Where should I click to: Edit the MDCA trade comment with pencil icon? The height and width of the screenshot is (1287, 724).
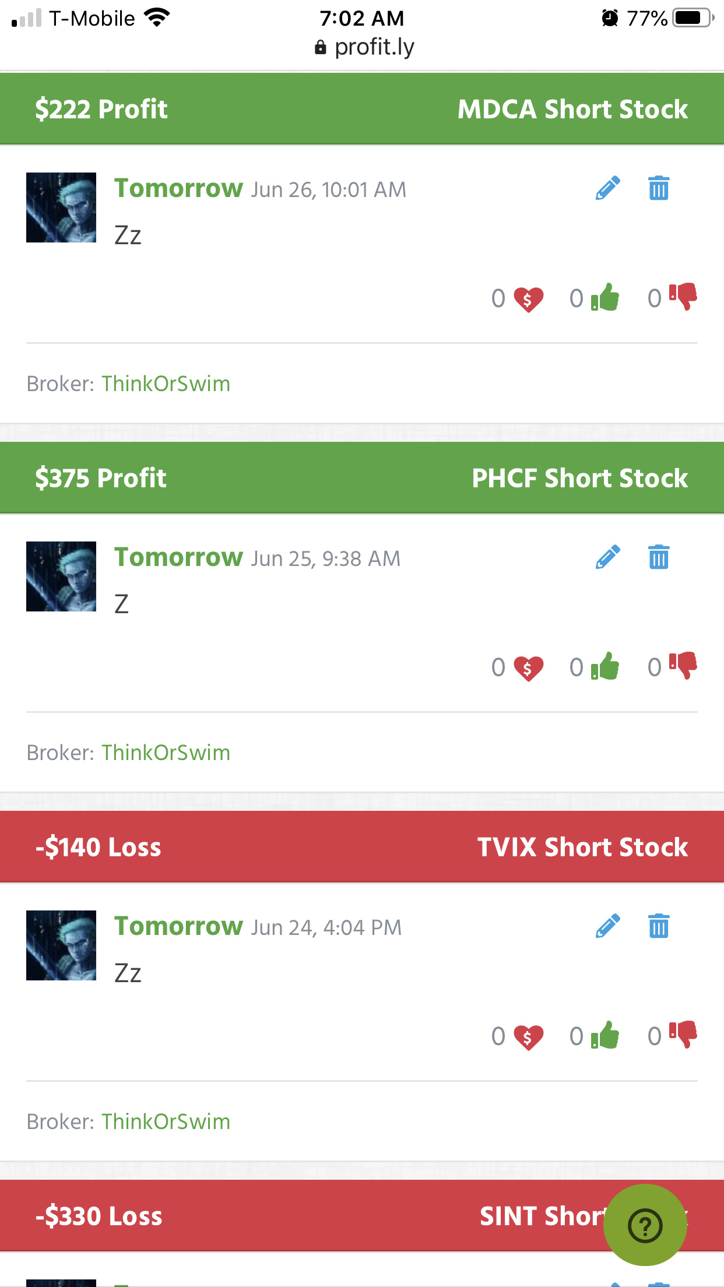[607, 188]
